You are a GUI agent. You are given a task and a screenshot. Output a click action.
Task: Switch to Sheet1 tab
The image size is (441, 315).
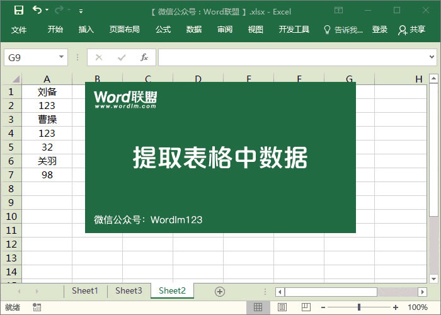85,290
